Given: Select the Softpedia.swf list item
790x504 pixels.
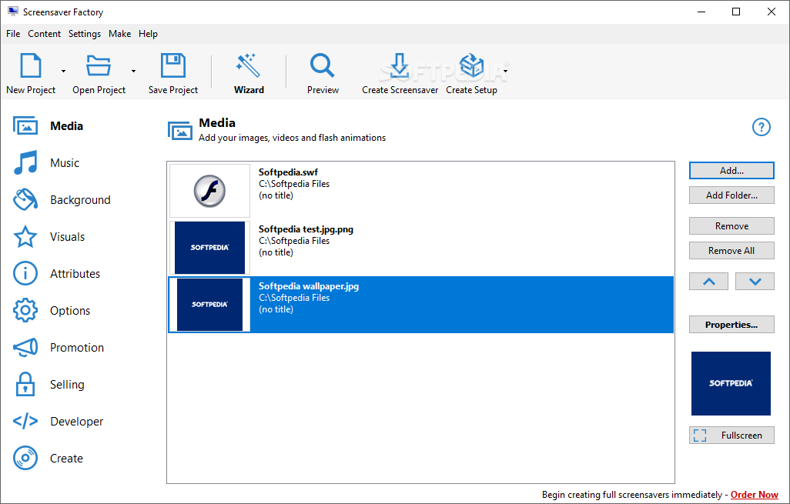Looking at the screenshot, I should point(420,190).
